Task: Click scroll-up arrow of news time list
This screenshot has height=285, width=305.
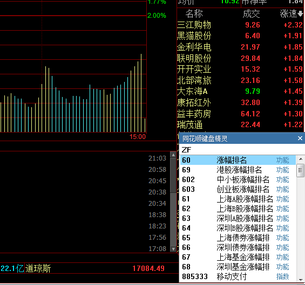Action: [x=173, y=155]
